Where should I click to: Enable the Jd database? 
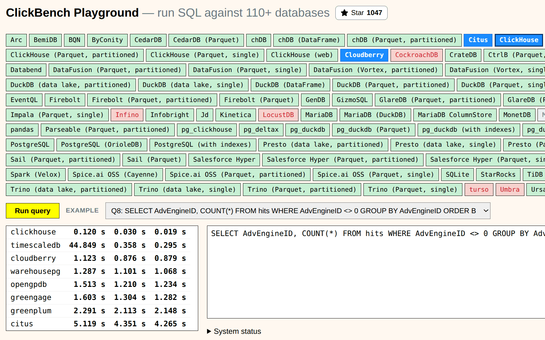205,115
